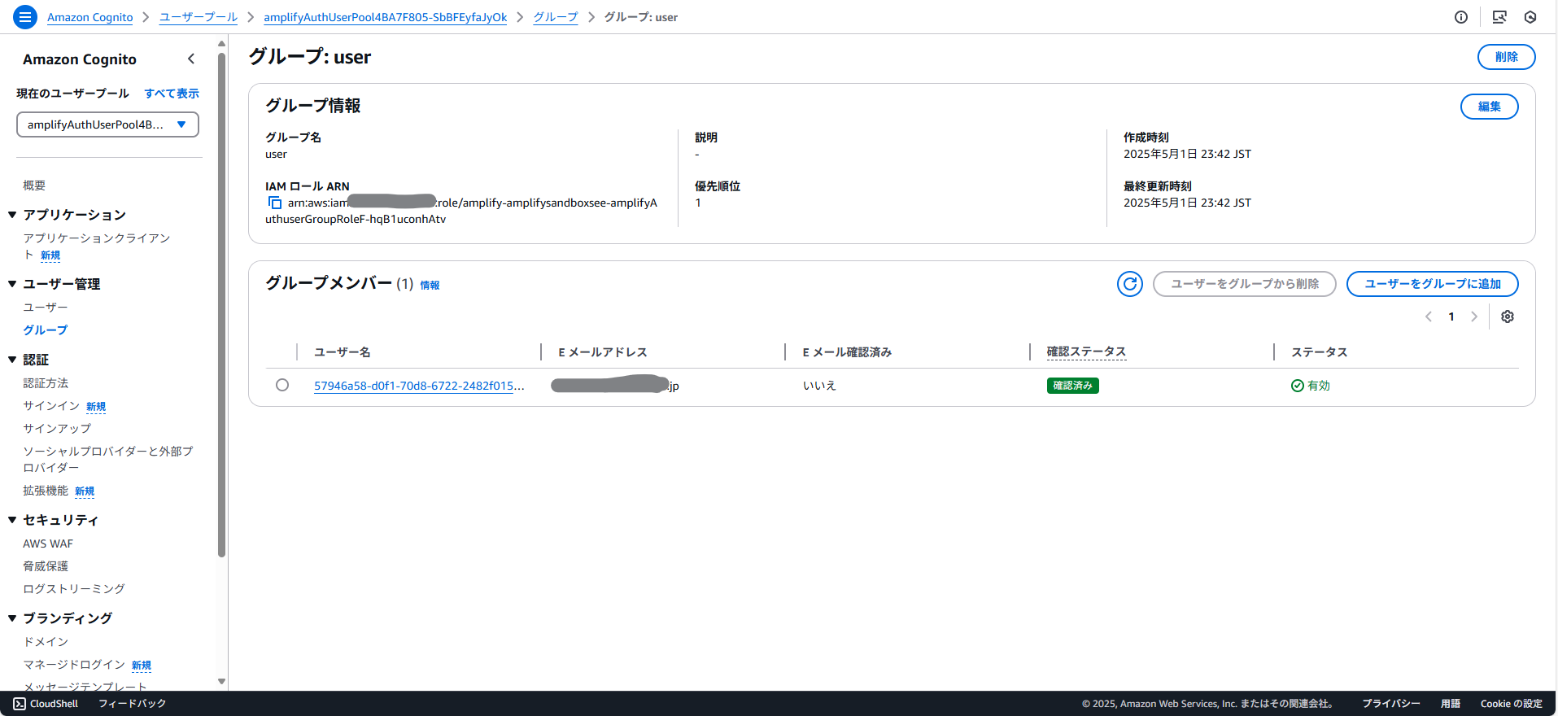Open ドメイン in the sidebar
1558x716 pixels.
pyautogui.click(x=46, y=642)
